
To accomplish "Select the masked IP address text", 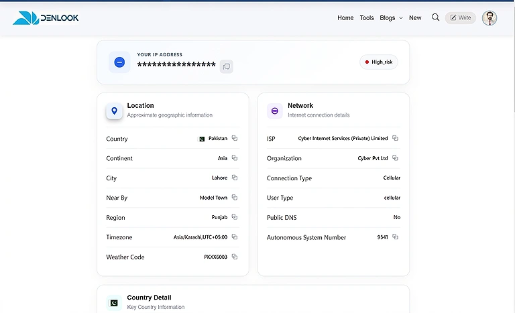I will click(x=176, y=65).
